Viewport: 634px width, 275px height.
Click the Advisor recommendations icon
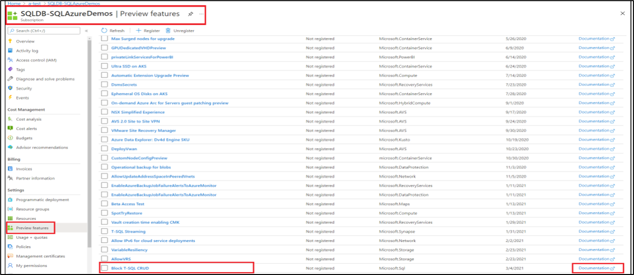point(11,147)
